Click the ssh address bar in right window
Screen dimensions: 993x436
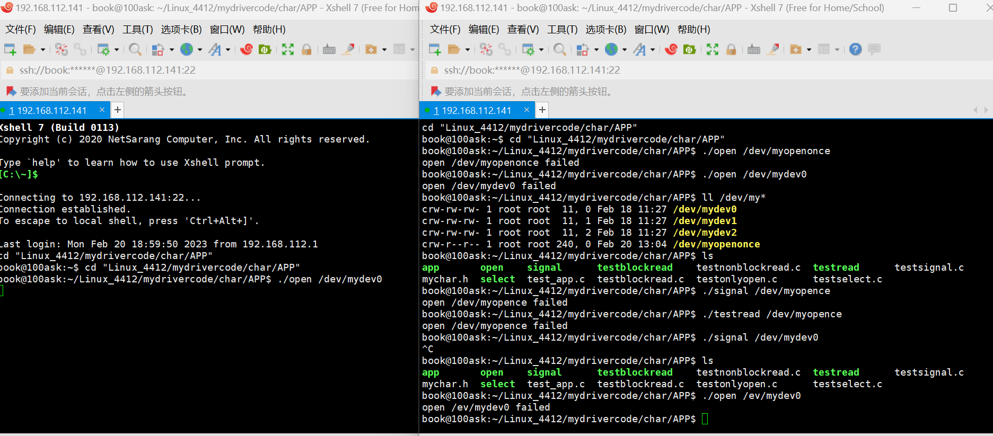pos(708,70)
